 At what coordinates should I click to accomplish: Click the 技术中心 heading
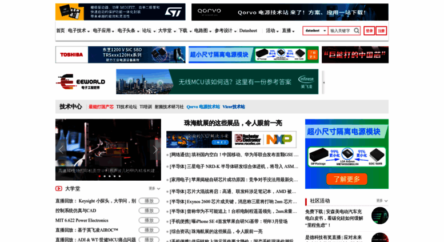(x=70, y=106)
